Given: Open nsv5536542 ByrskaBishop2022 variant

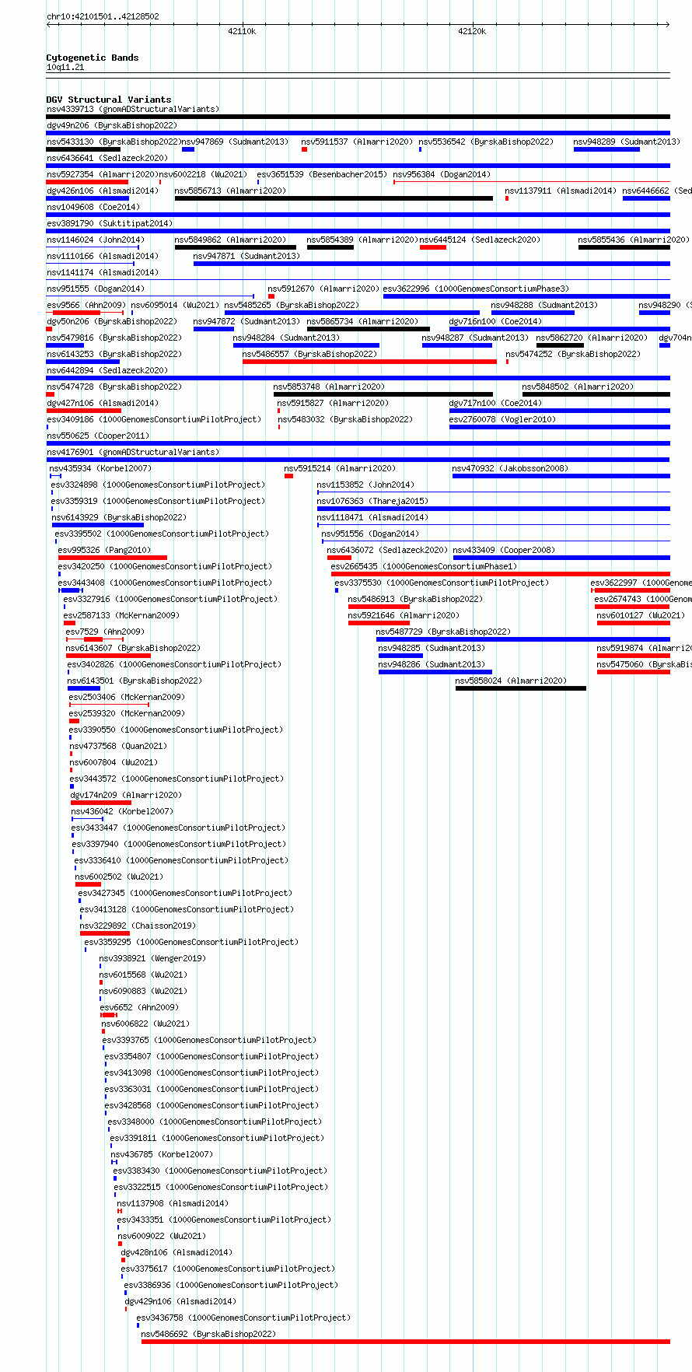Looking at the screenshot, I should pos(486,142).
